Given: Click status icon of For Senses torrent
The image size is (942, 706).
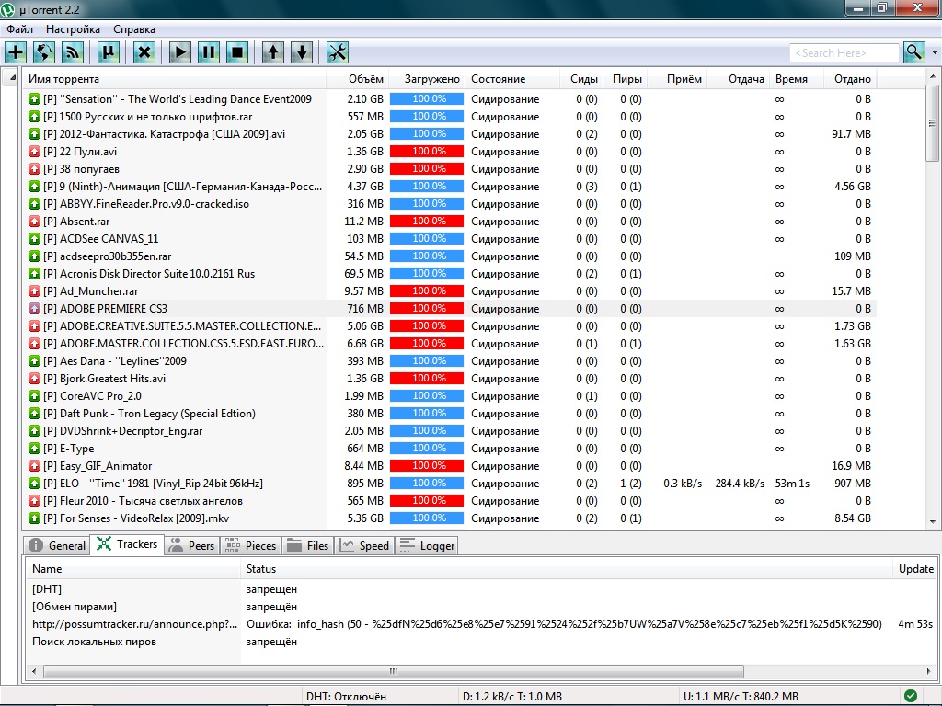Looking at the screenshot, I should click(34, 518).
